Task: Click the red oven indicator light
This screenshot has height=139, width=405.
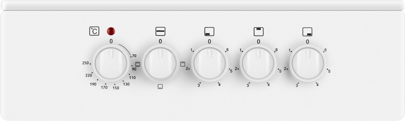Action: (x=111, y=31)
